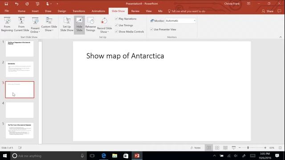Click Share button
The image size is (285, 160).
pos(267,11)
